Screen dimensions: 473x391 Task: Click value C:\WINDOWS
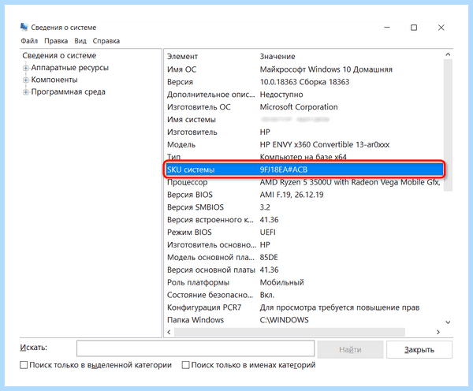284,320
